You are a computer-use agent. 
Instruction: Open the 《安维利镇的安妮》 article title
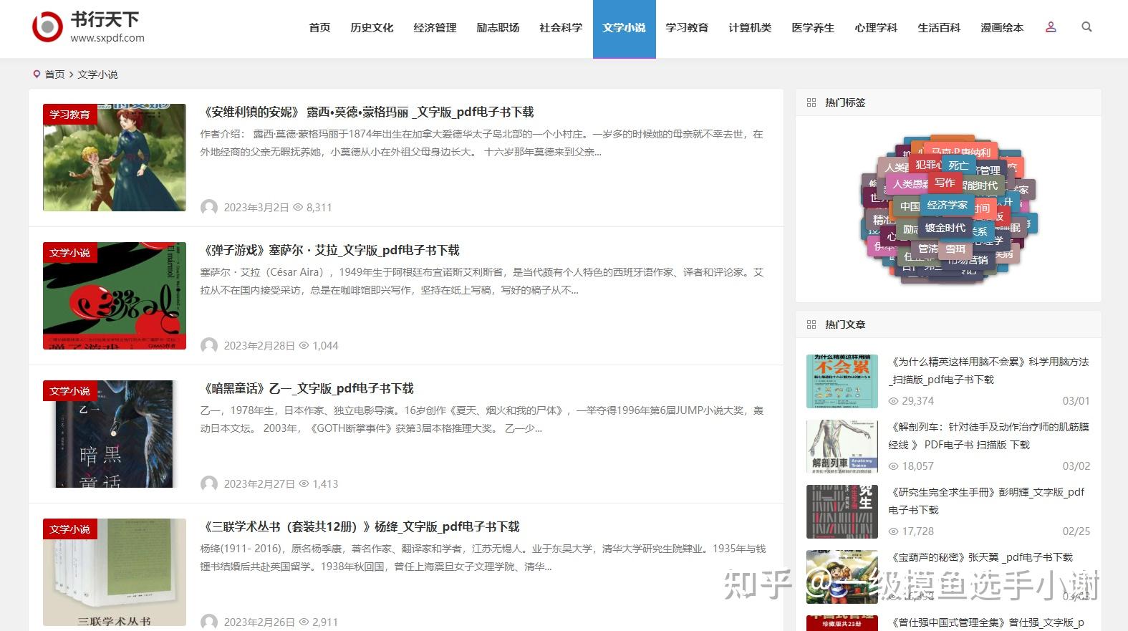click(367, 112)
